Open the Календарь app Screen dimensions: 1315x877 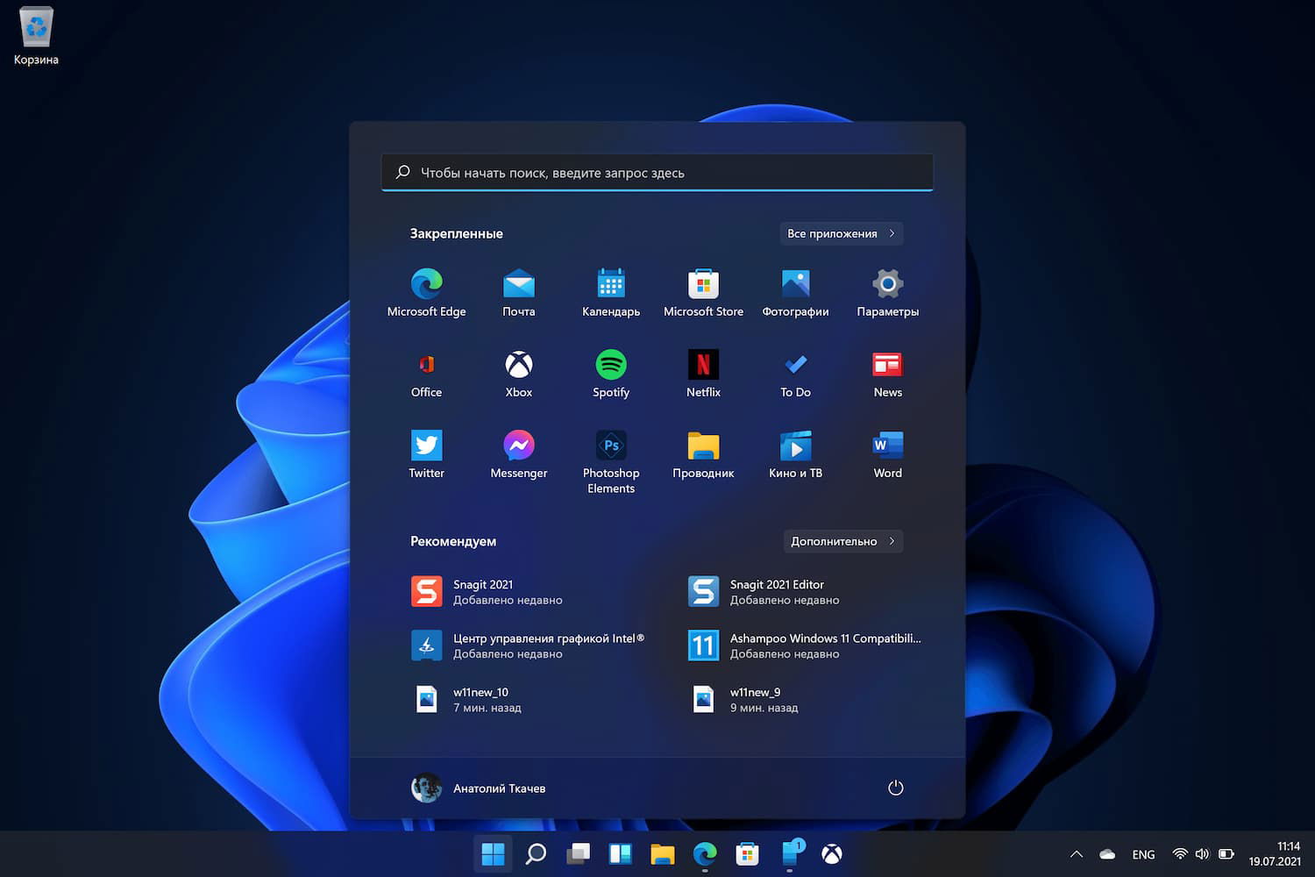point(611,294)
